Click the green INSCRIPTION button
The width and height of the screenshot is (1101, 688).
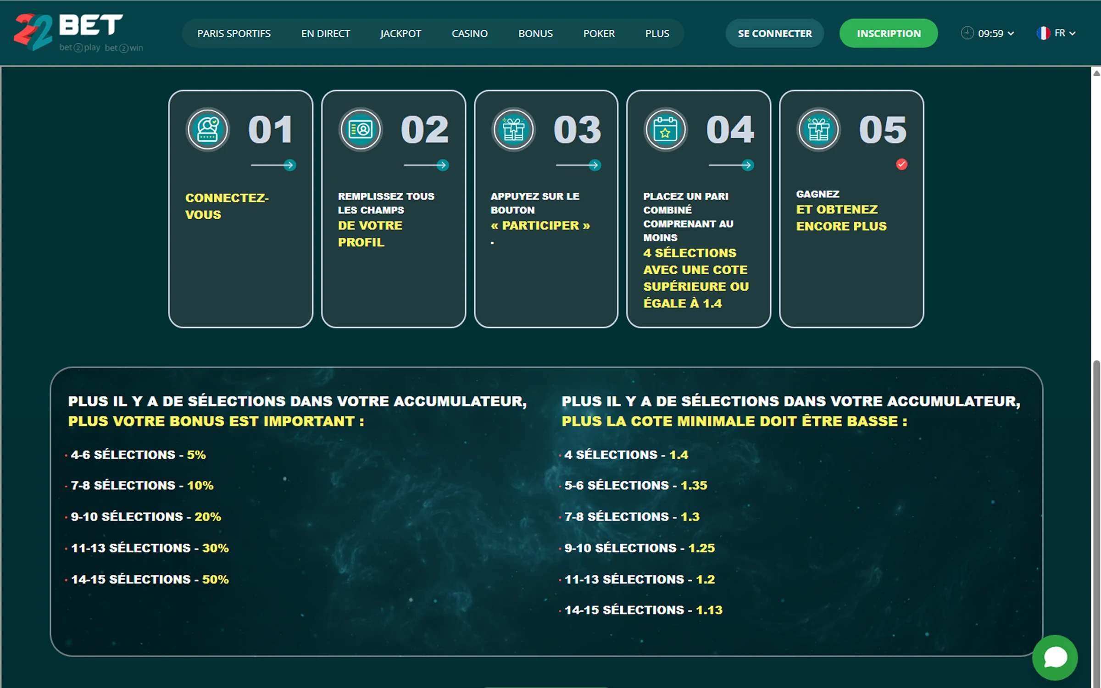pos(889,33)
